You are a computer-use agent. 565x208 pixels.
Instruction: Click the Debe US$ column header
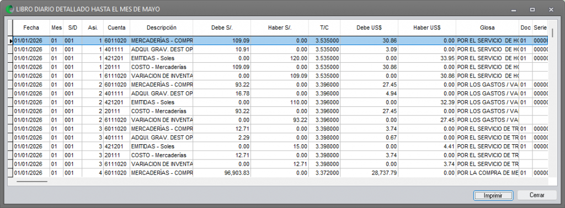(369, 28)
